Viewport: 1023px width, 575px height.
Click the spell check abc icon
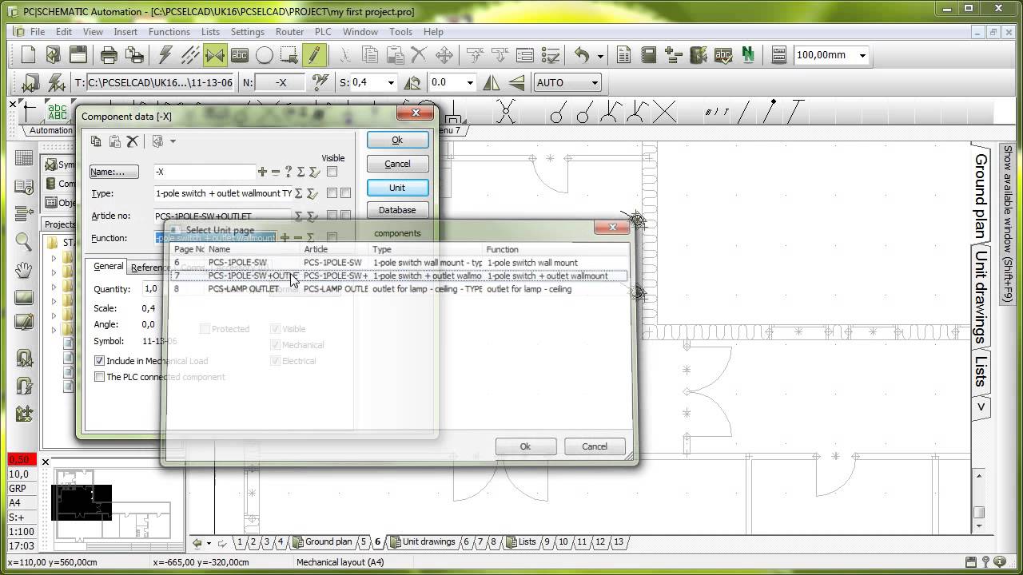pyautogui.click(x=723, y=55)
